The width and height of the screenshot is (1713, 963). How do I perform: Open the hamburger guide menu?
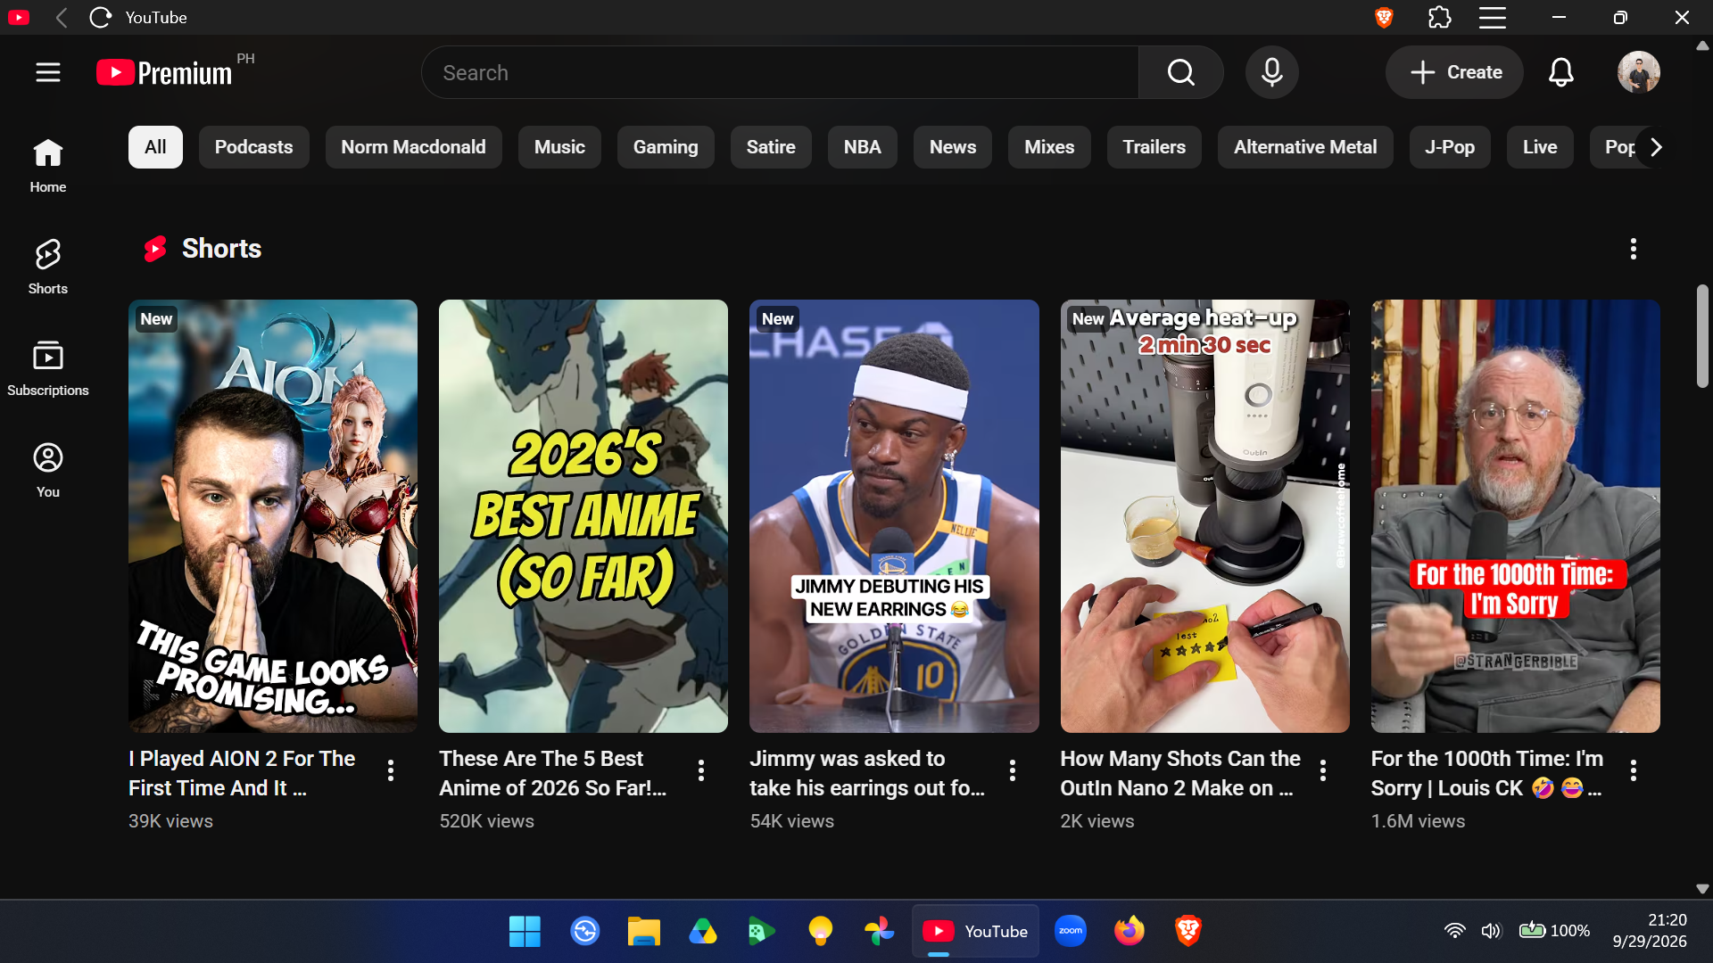tap(48, 72)
